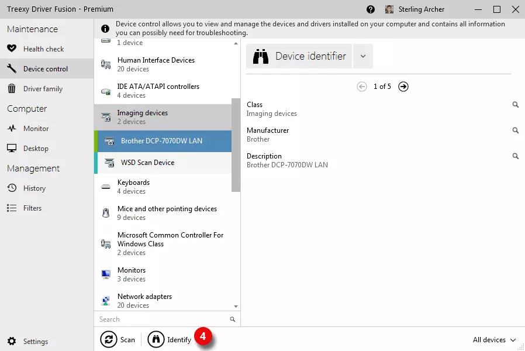The height and width of the screenshot is (351, 525).
Task: Click the device list scroll down arrow
Action: pos(236,307)
